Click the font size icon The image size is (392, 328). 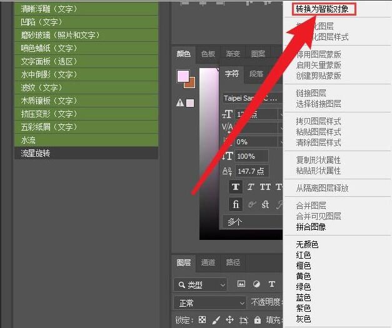click(x=228, y=114)
